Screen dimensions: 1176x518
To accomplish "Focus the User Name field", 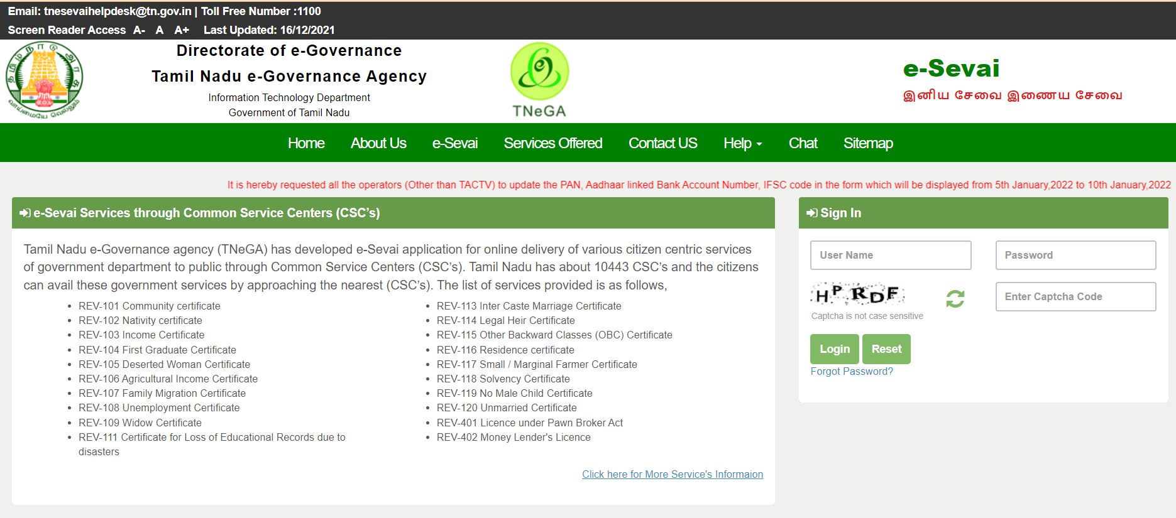I will (891, 255).
